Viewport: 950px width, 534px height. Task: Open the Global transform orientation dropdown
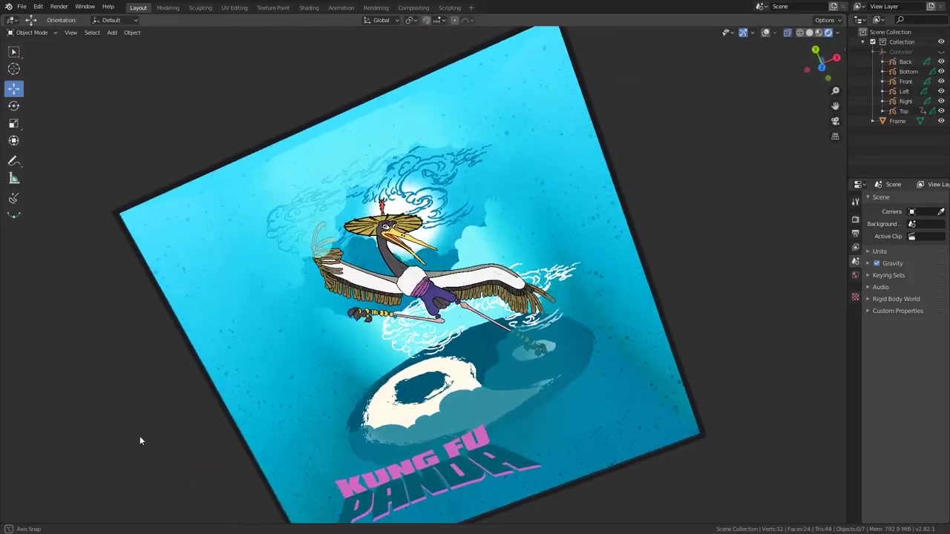tap(381, 20)
